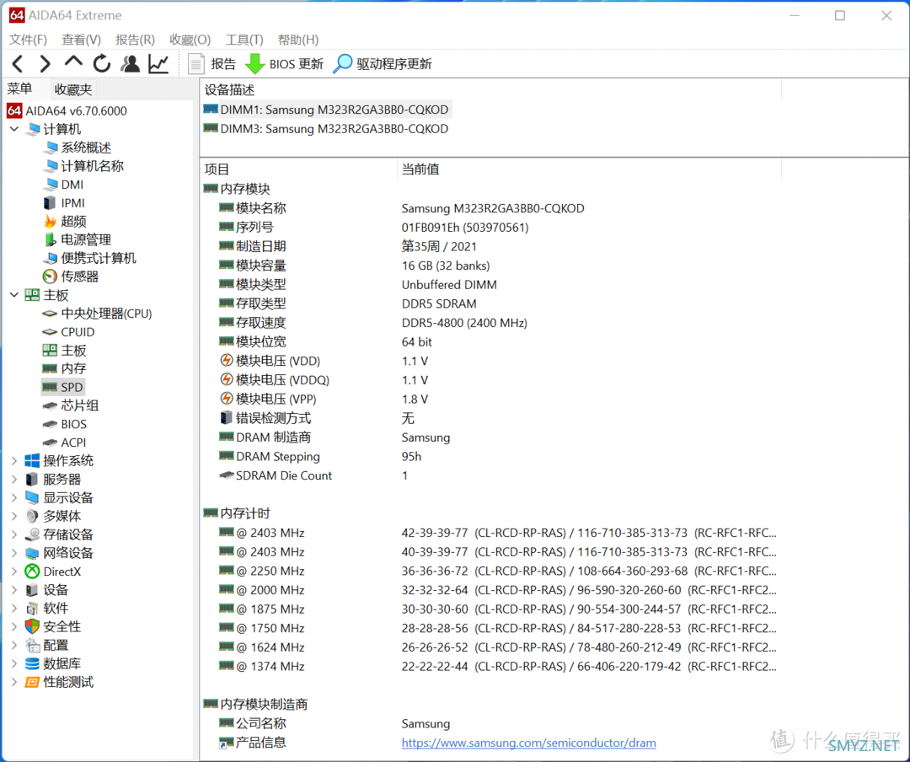
Task: Select 系统概述 in the tree
Action: tap(78, 148)
